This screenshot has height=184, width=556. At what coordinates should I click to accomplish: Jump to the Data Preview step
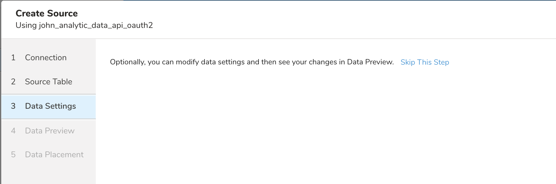click(50, 131)
